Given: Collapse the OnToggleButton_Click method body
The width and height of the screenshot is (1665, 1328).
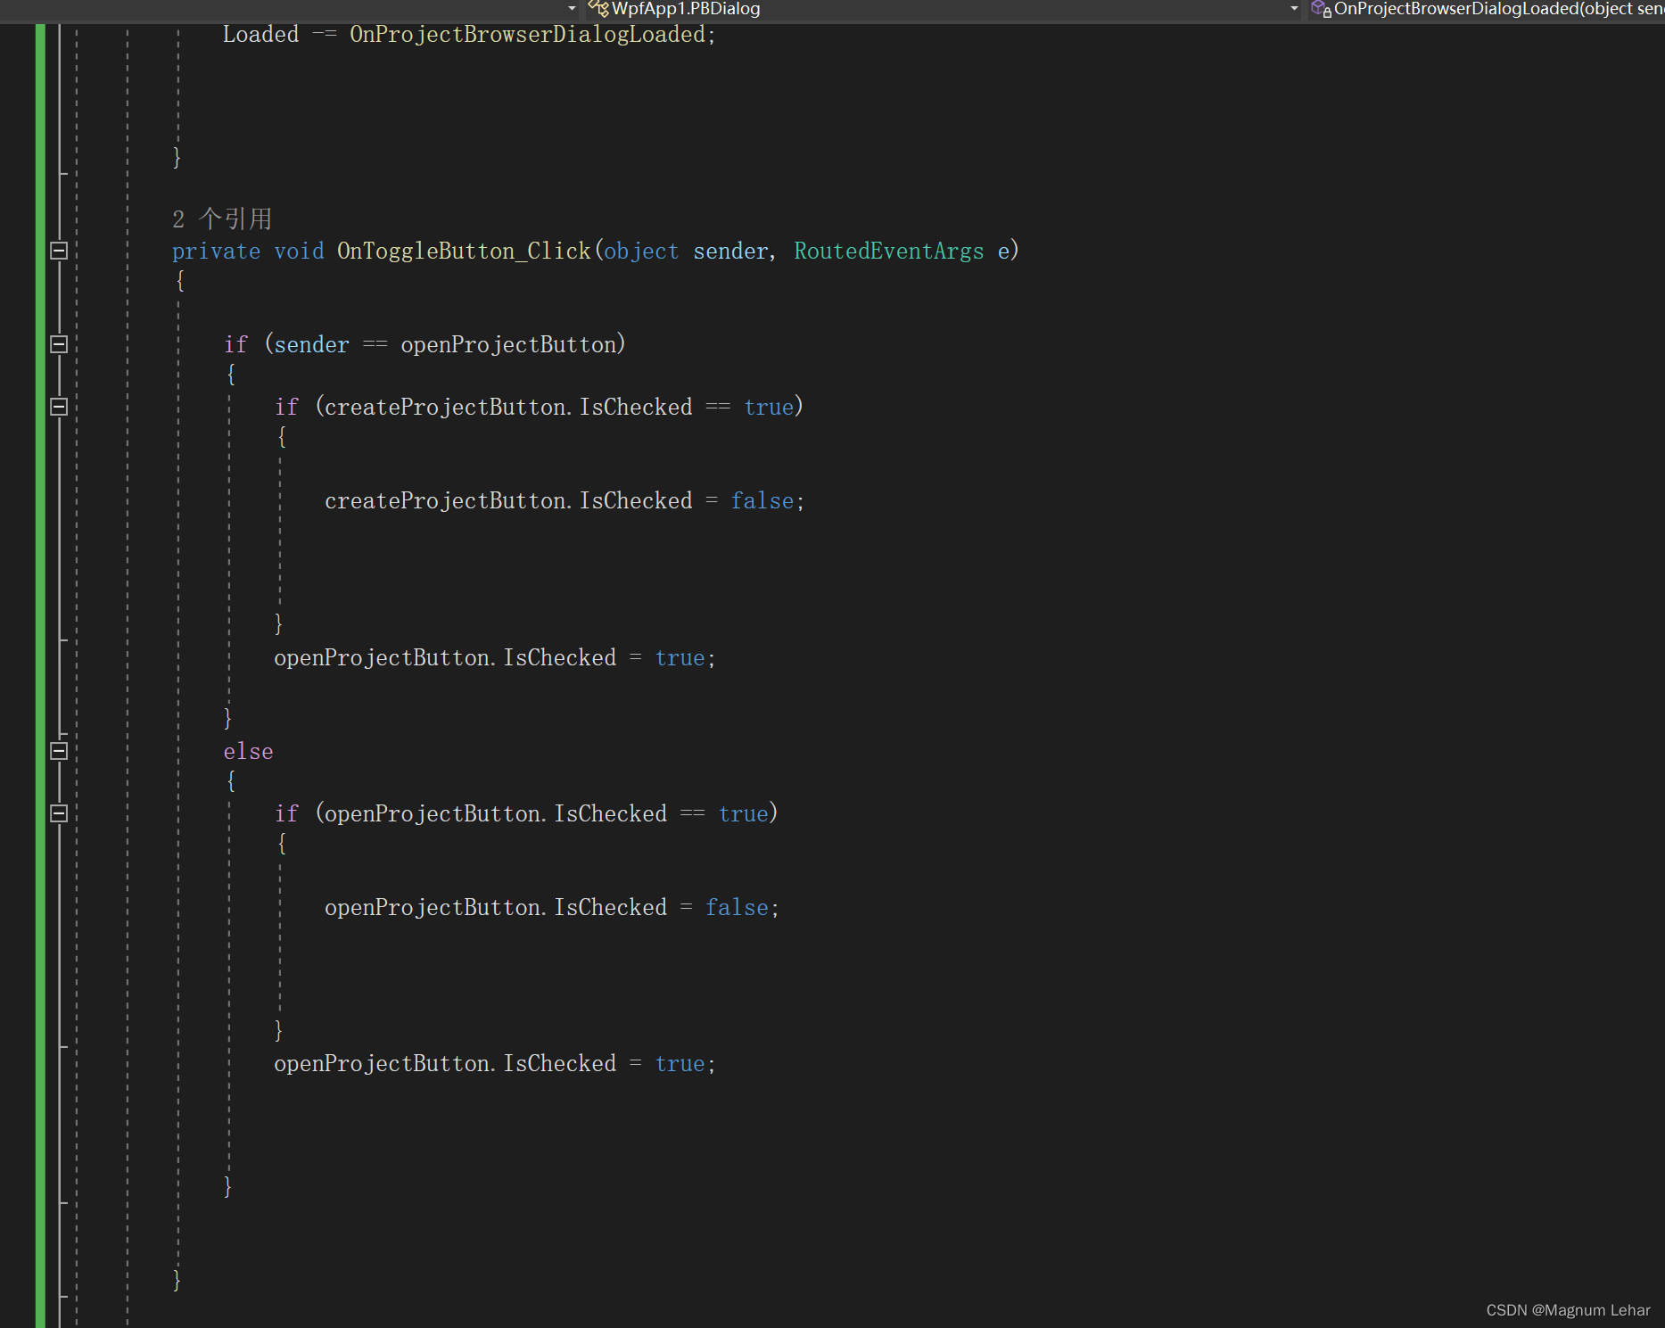Looking at the screenshot, I should pyautogui.click(x=59, y=251).
